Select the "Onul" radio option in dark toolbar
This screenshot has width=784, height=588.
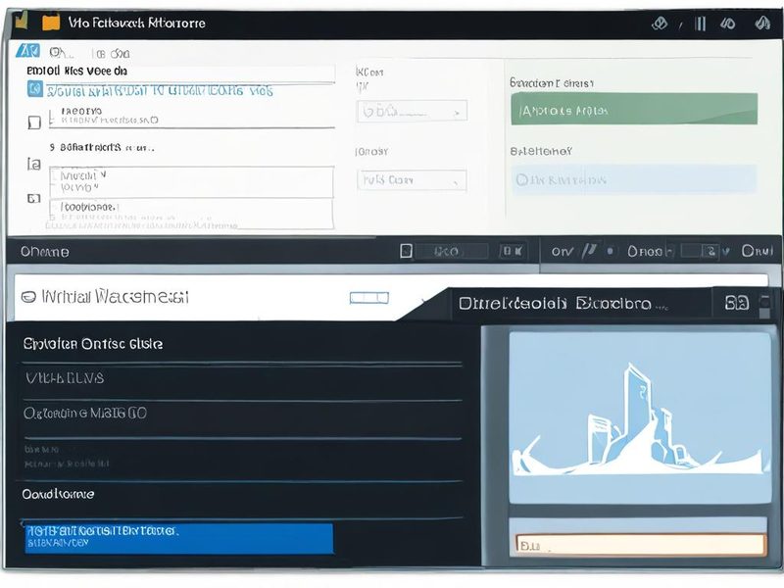pos(757,251)
